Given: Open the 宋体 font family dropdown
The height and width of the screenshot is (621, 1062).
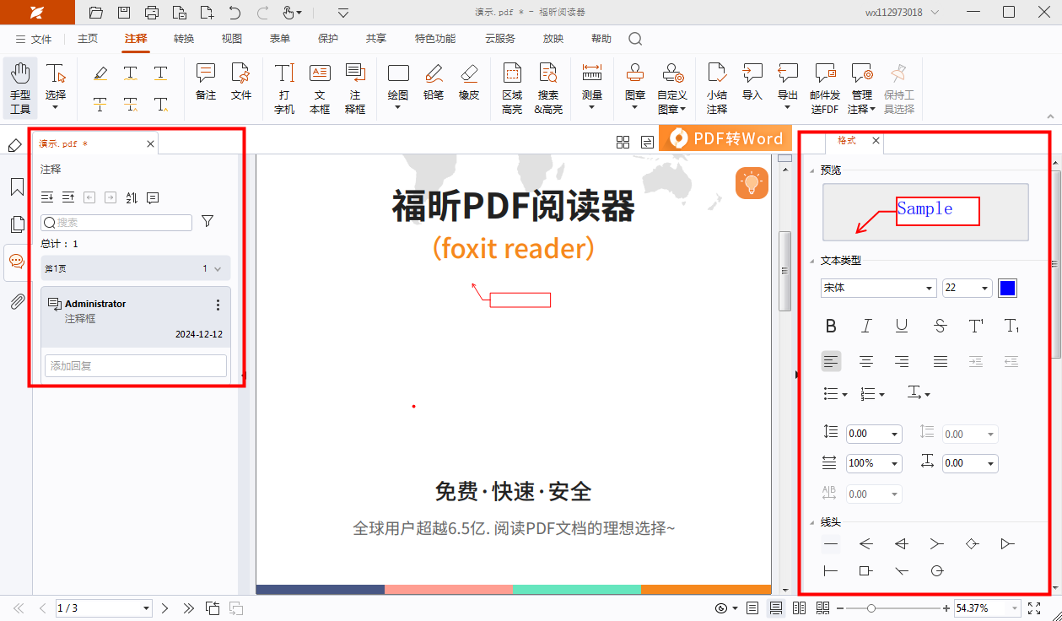Looking at the screenshot, I should click(x=878, y=289).
